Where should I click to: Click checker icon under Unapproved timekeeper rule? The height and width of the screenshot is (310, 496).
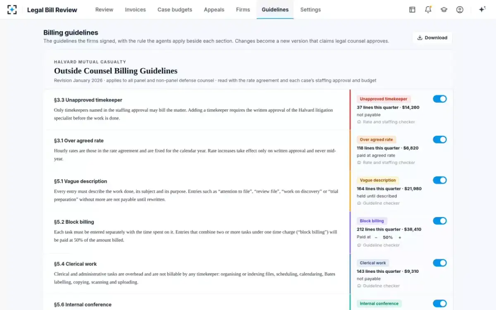tap(359, 122)
